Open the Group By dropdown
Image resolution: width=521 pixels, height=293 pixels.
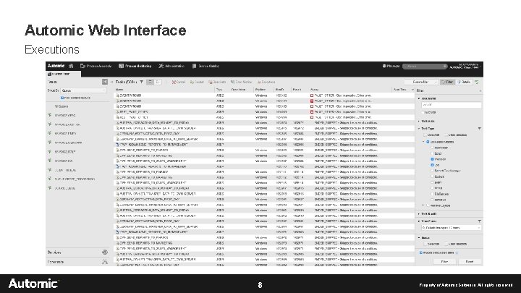83,90
